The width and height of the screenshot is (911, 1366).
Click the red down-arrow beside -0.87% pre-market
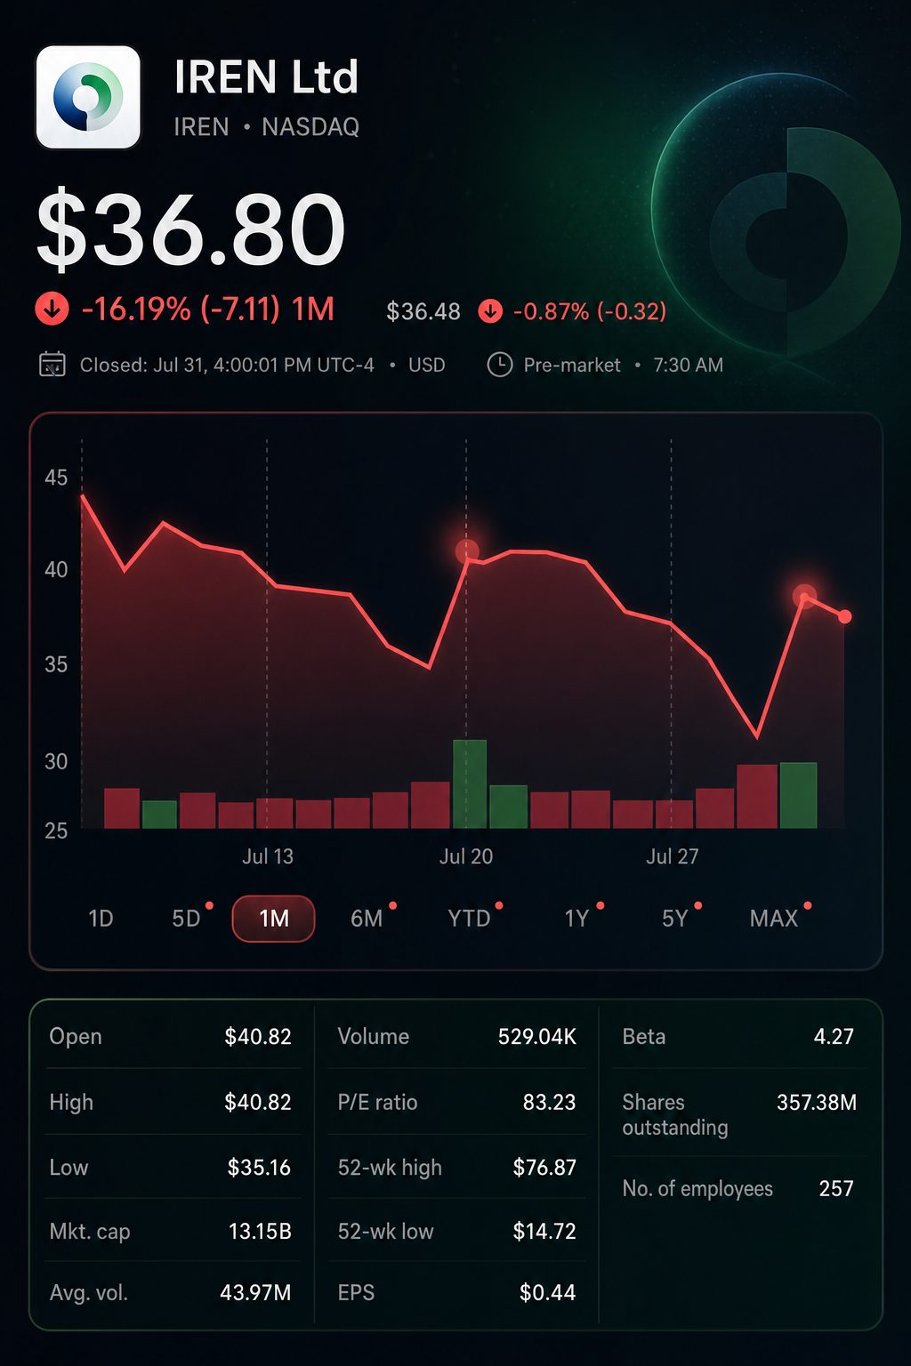point(490,311)
